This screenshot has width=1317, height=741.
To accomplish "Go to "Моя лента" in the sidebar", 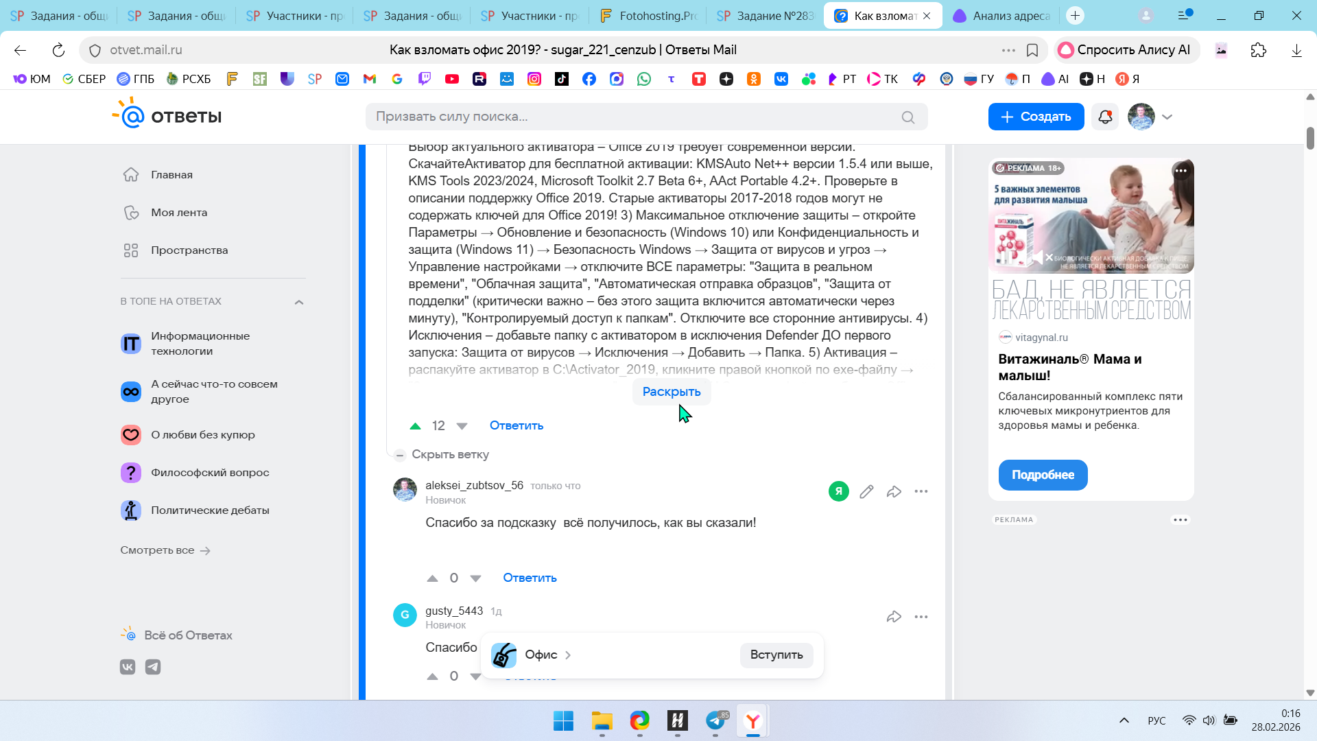I will 178,213.
